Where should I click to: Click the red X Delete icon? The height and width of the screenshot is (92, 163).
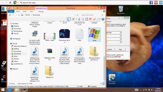(90, 19)
